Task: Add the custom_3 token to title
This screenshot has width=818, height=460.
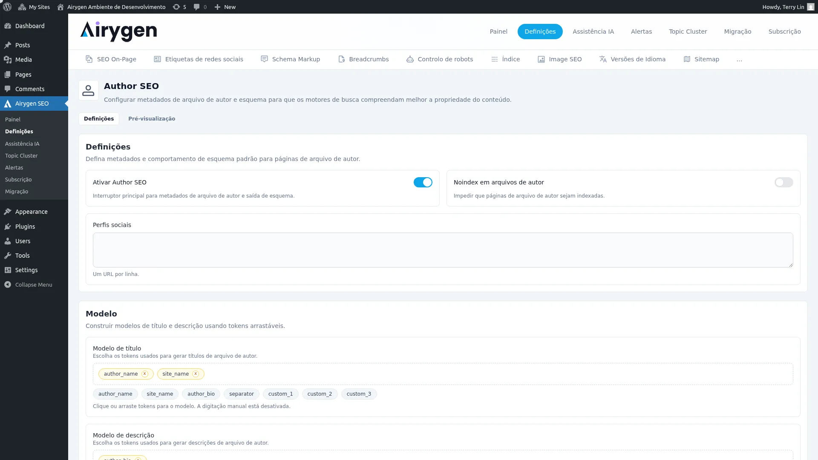Action: pos(359,394)
